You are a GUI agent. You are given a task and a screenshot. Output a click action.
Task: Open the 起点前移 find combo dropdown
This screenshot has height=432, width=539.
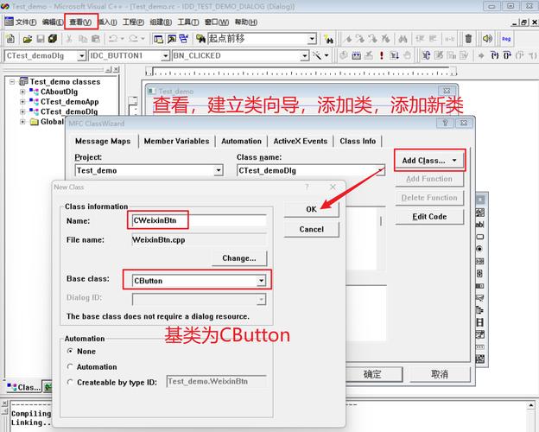312,39
